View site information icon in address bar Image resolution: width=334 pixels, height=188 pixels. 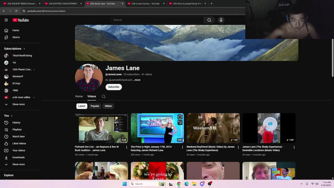[x=24, y=11]
